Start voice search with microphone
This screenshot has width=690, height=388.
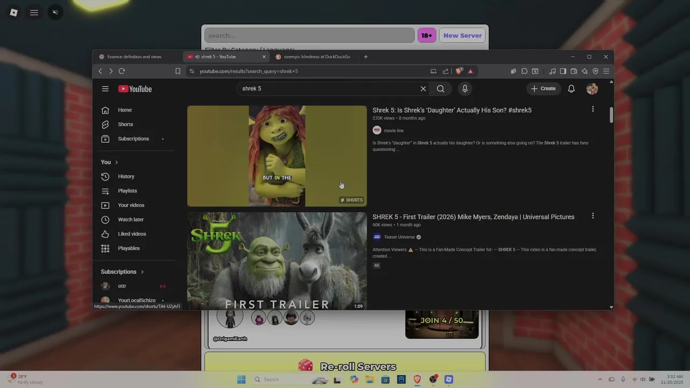coord(465,89)
